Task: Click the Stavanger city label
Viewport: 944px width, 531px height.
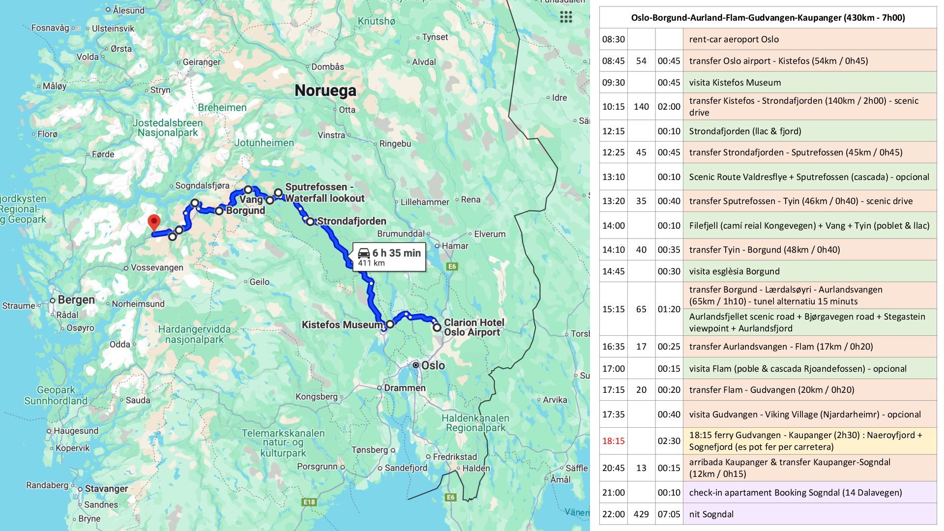Action: (106, 489)
